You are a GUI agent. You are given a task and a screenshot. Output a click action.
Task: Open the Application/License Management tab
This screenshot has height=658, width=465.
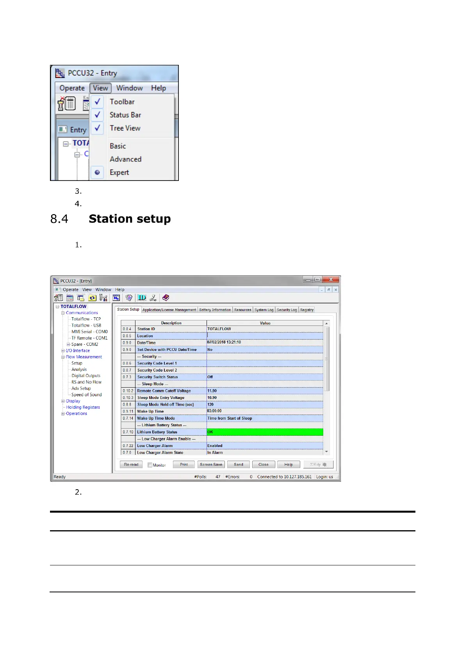click(x=169, y=310)
